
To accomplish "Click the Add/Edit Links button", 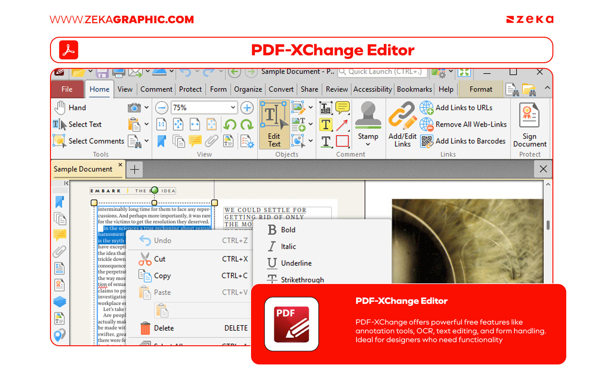I will [x=402, y=124].
